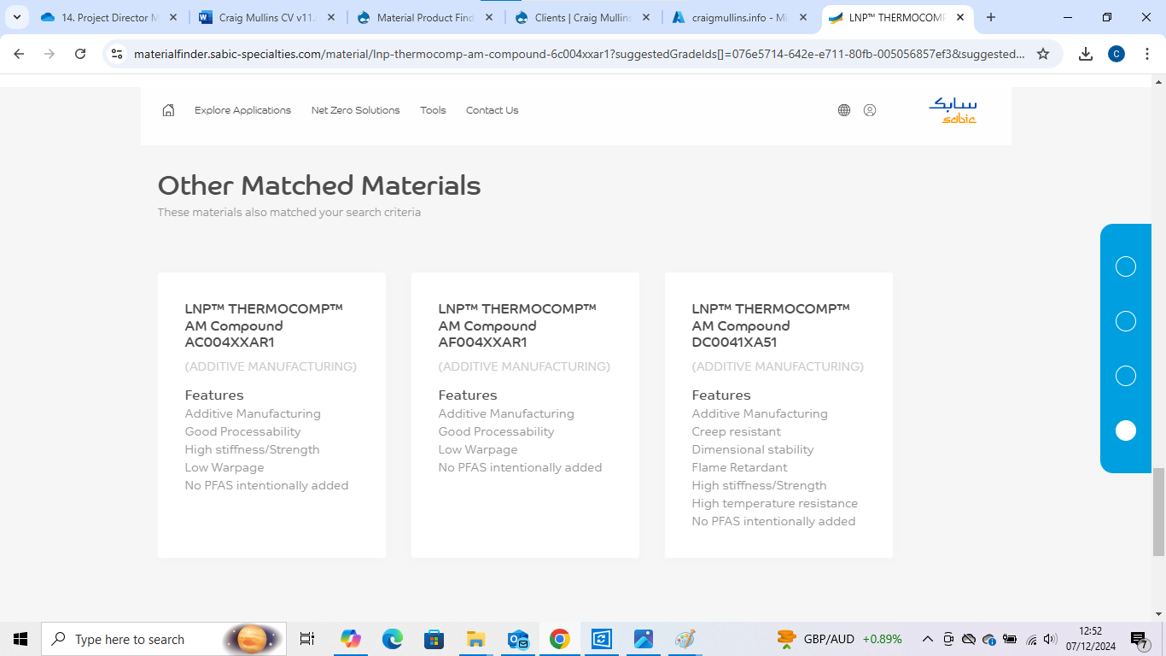Open the Photos app from the taskbar
The height and width of the screenshot is (656, 1166).
tap(644, 639)
